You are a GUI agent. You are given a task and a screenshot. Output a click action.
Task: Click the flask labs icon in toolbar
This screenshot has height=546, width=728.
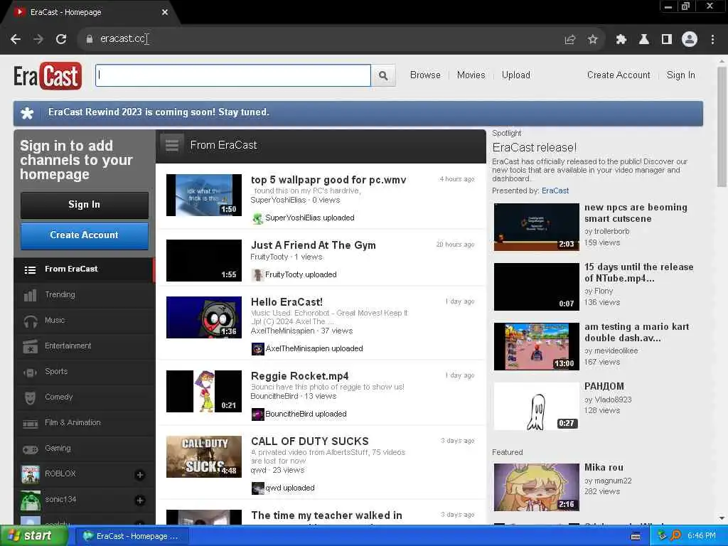pyautogui.click(x=644, y=40)
